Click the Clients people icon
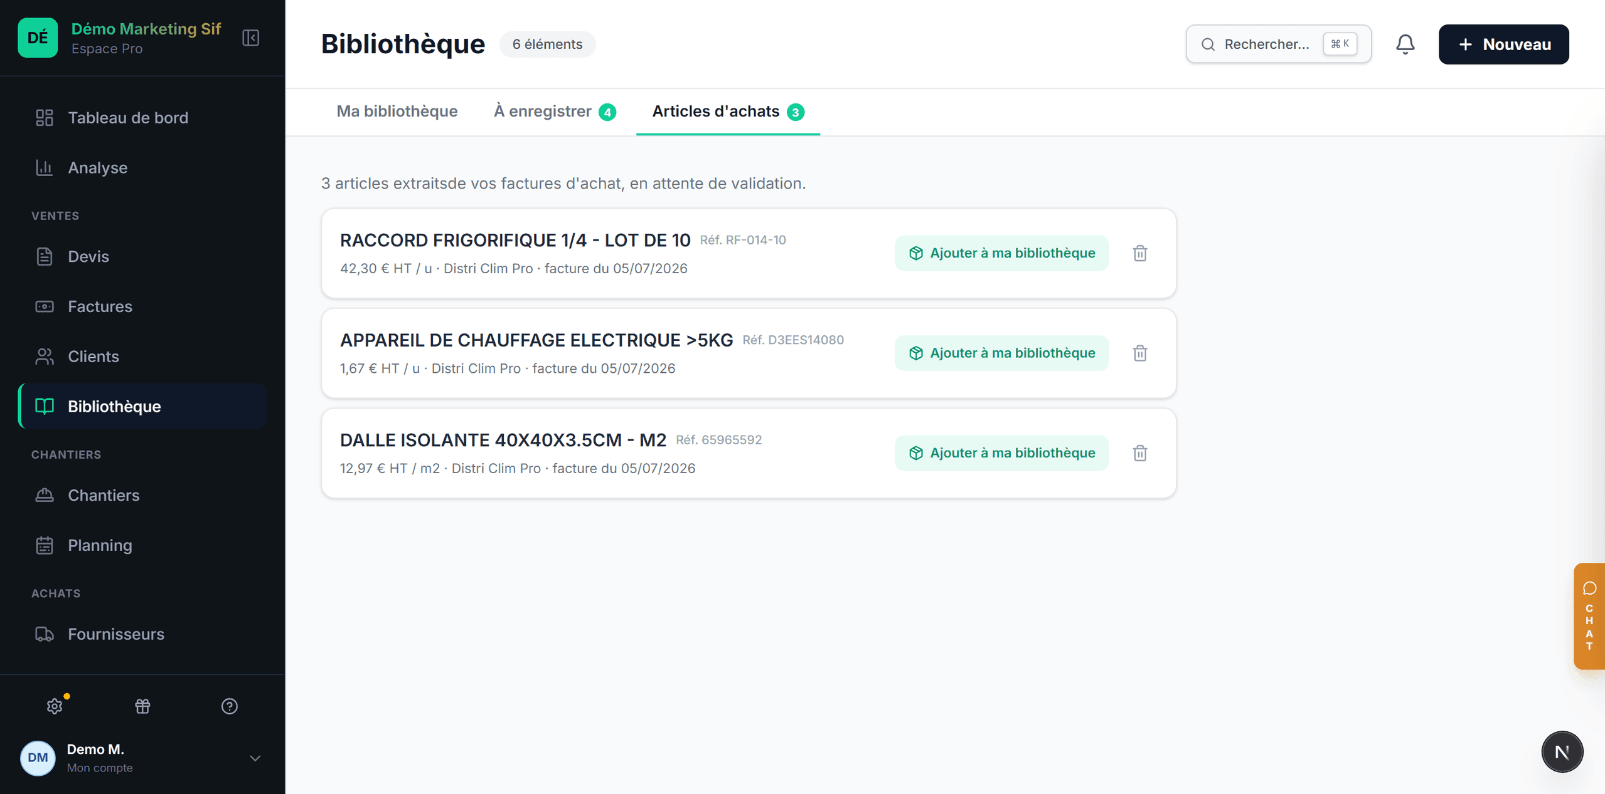 45,357
